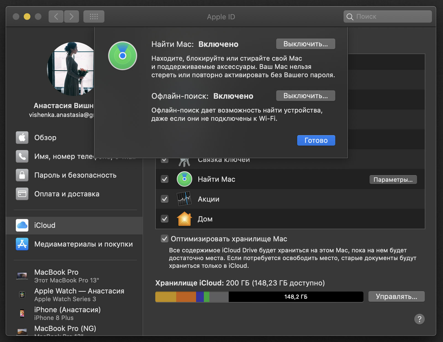443x342 pixels.
Task: Click the profile photo avatar
Action: click(71, 69)
